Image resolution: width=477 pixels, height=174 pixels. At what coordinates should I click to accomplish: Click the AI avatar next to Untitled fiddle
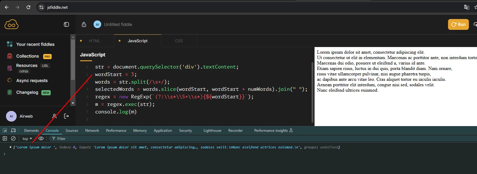tap(97, 24)
